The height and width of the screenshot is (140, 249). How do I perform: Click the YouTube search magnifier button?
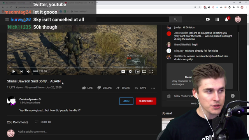[x=175, y=19]
